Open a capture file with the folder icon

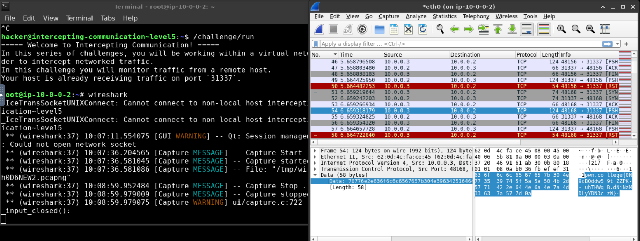pos(380,29)
